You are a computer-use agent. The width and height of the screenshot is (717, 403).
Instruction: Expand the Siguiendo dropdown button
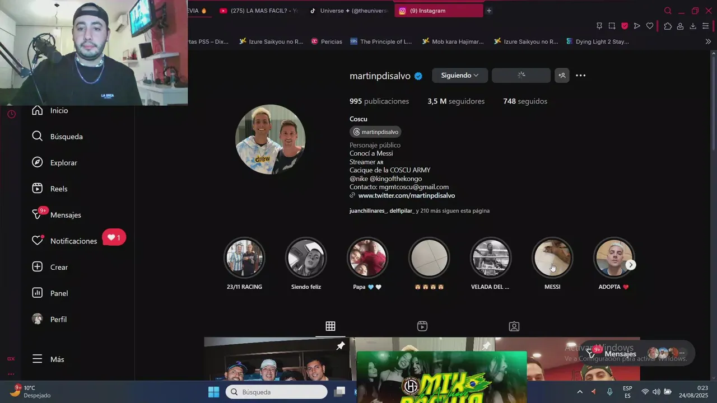(x=460, y=76)
